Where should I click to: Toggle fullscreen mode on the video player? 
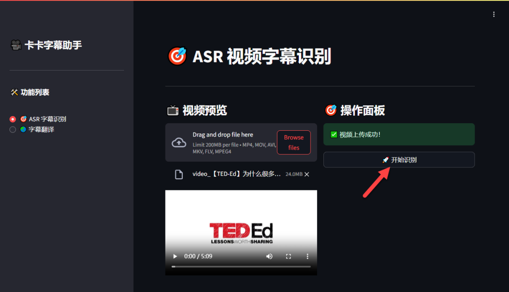(288, 256)
